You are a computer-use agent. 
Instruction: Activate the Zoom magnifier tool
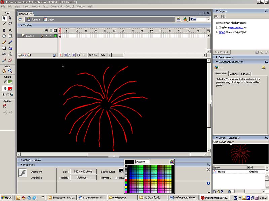pos(10,71)
